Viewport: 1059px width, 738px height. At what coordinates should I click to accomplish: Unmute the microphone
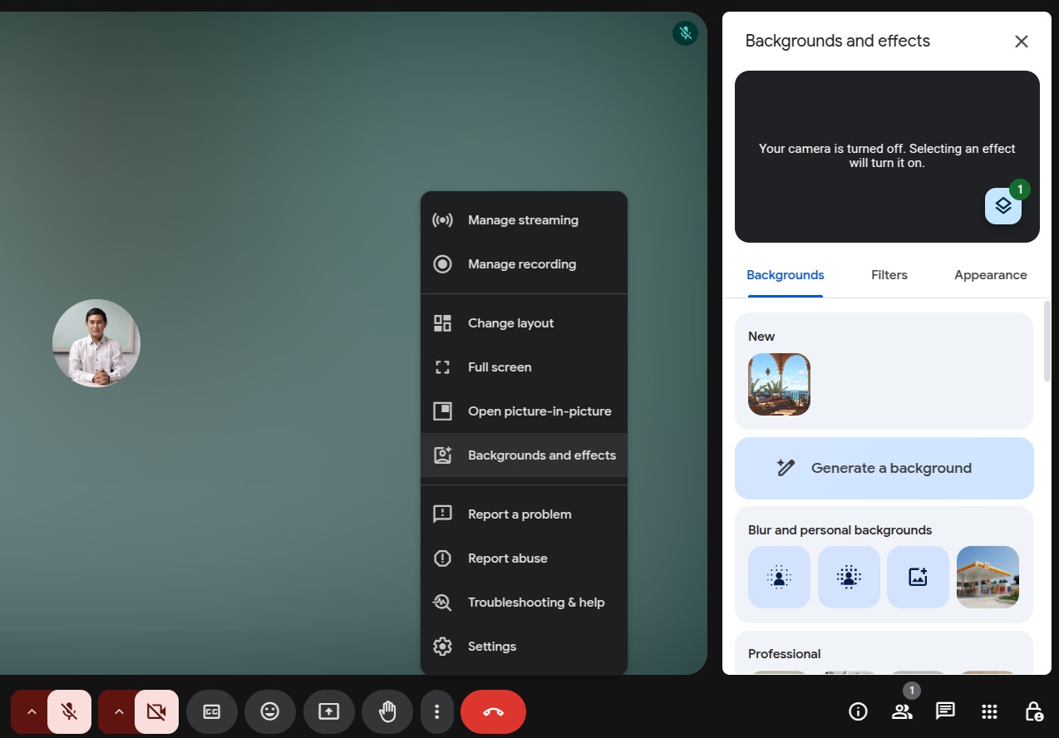(70, 711)
